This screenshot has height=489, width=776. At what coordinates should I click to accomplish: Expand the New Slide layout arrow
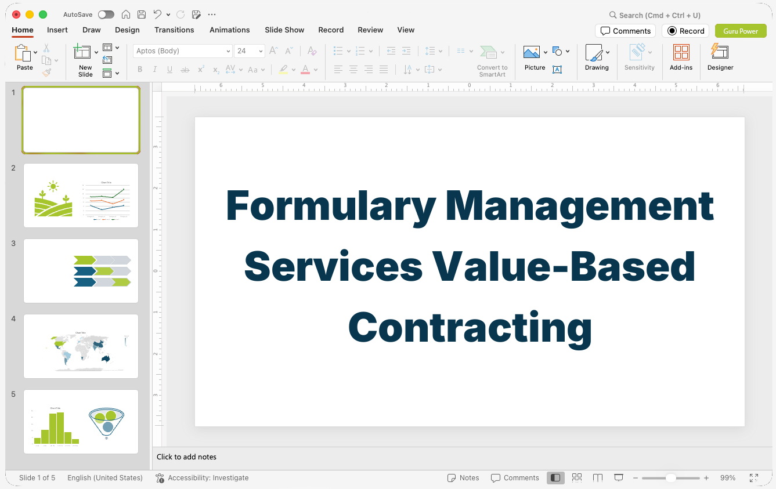click(x=96, y=52)
